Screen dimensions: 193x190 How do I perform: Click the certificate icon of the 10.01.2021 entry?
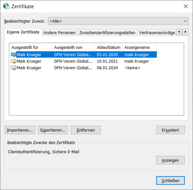pos(13,61)
